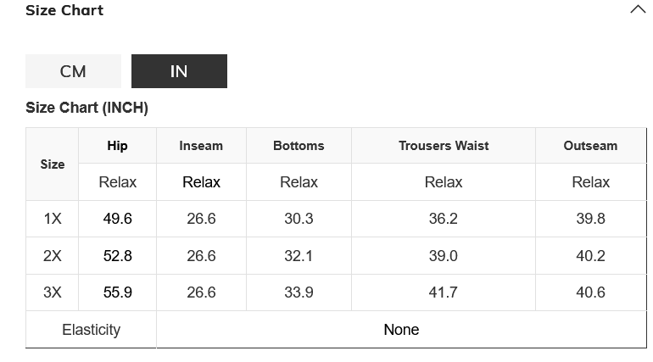This screenshot has width=653, height=362.
Task: Click the 3X outseam value 40.6
Action: pos(590,292)
